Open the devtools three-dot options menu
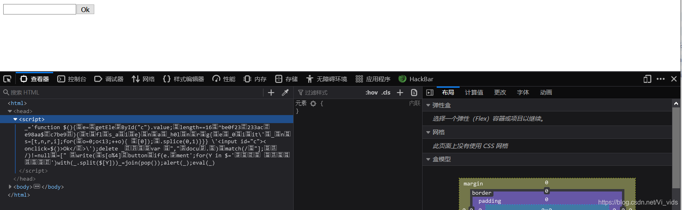Image resolution: width=682 pixels, height=210 pixels. tap(661, 79)
